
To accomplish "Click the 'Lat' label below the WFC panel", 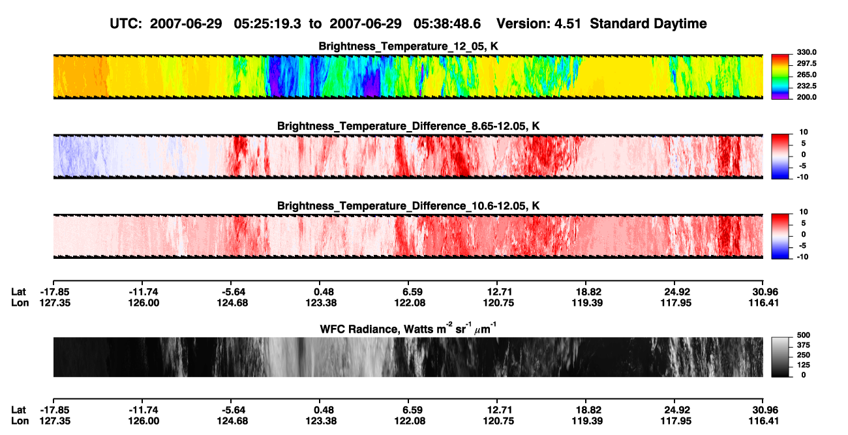I will click(x=18, y=410).
